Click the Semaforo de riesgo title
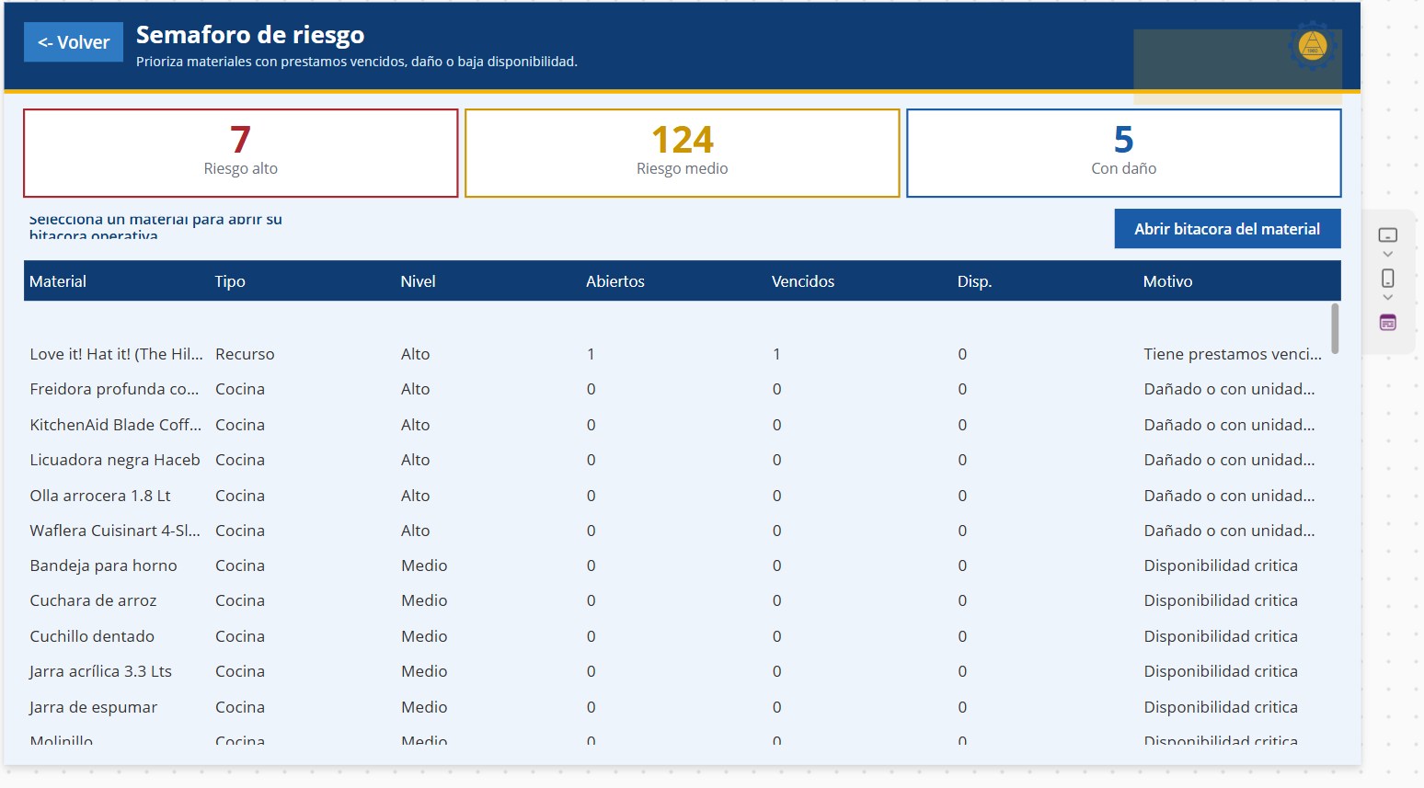The image size is (1424, 788). [x=250, y=35]
